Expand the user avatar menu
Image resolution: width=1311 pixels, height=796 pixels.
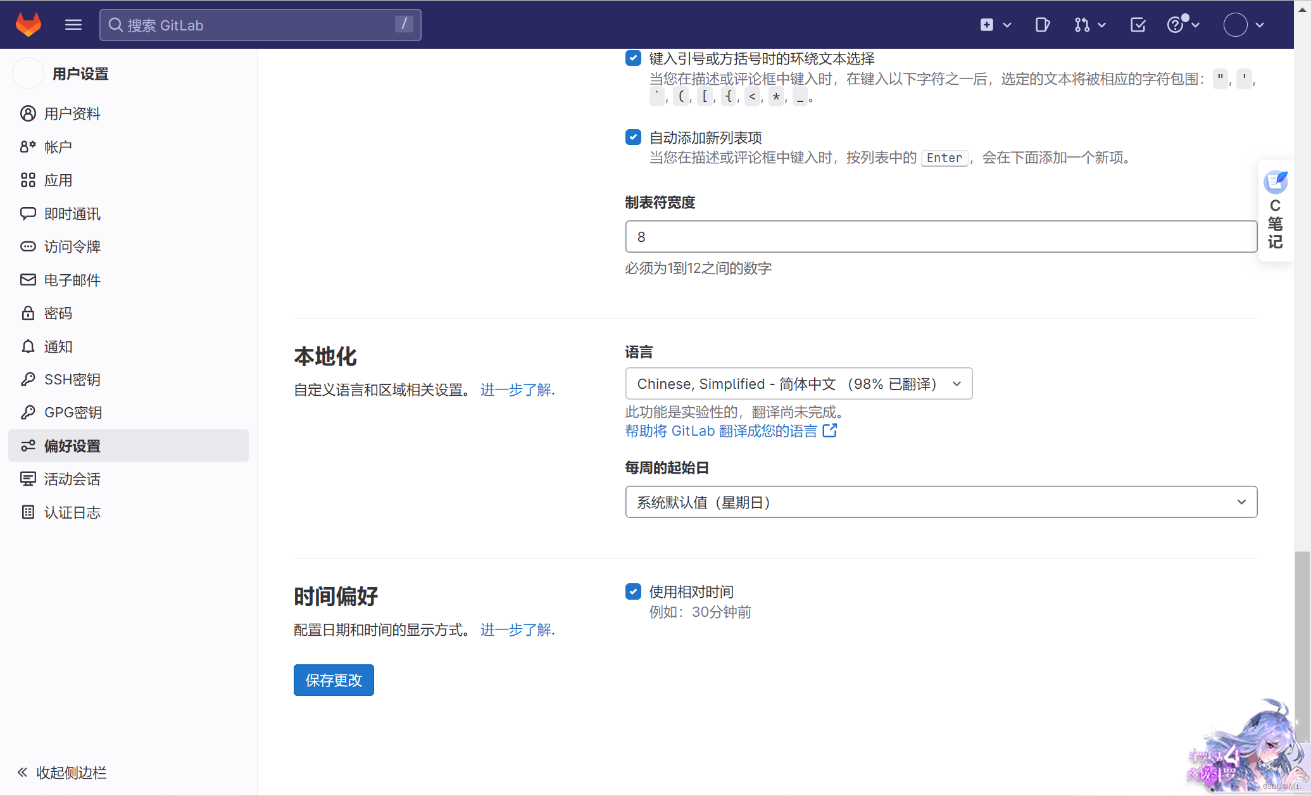(1243, 25)
